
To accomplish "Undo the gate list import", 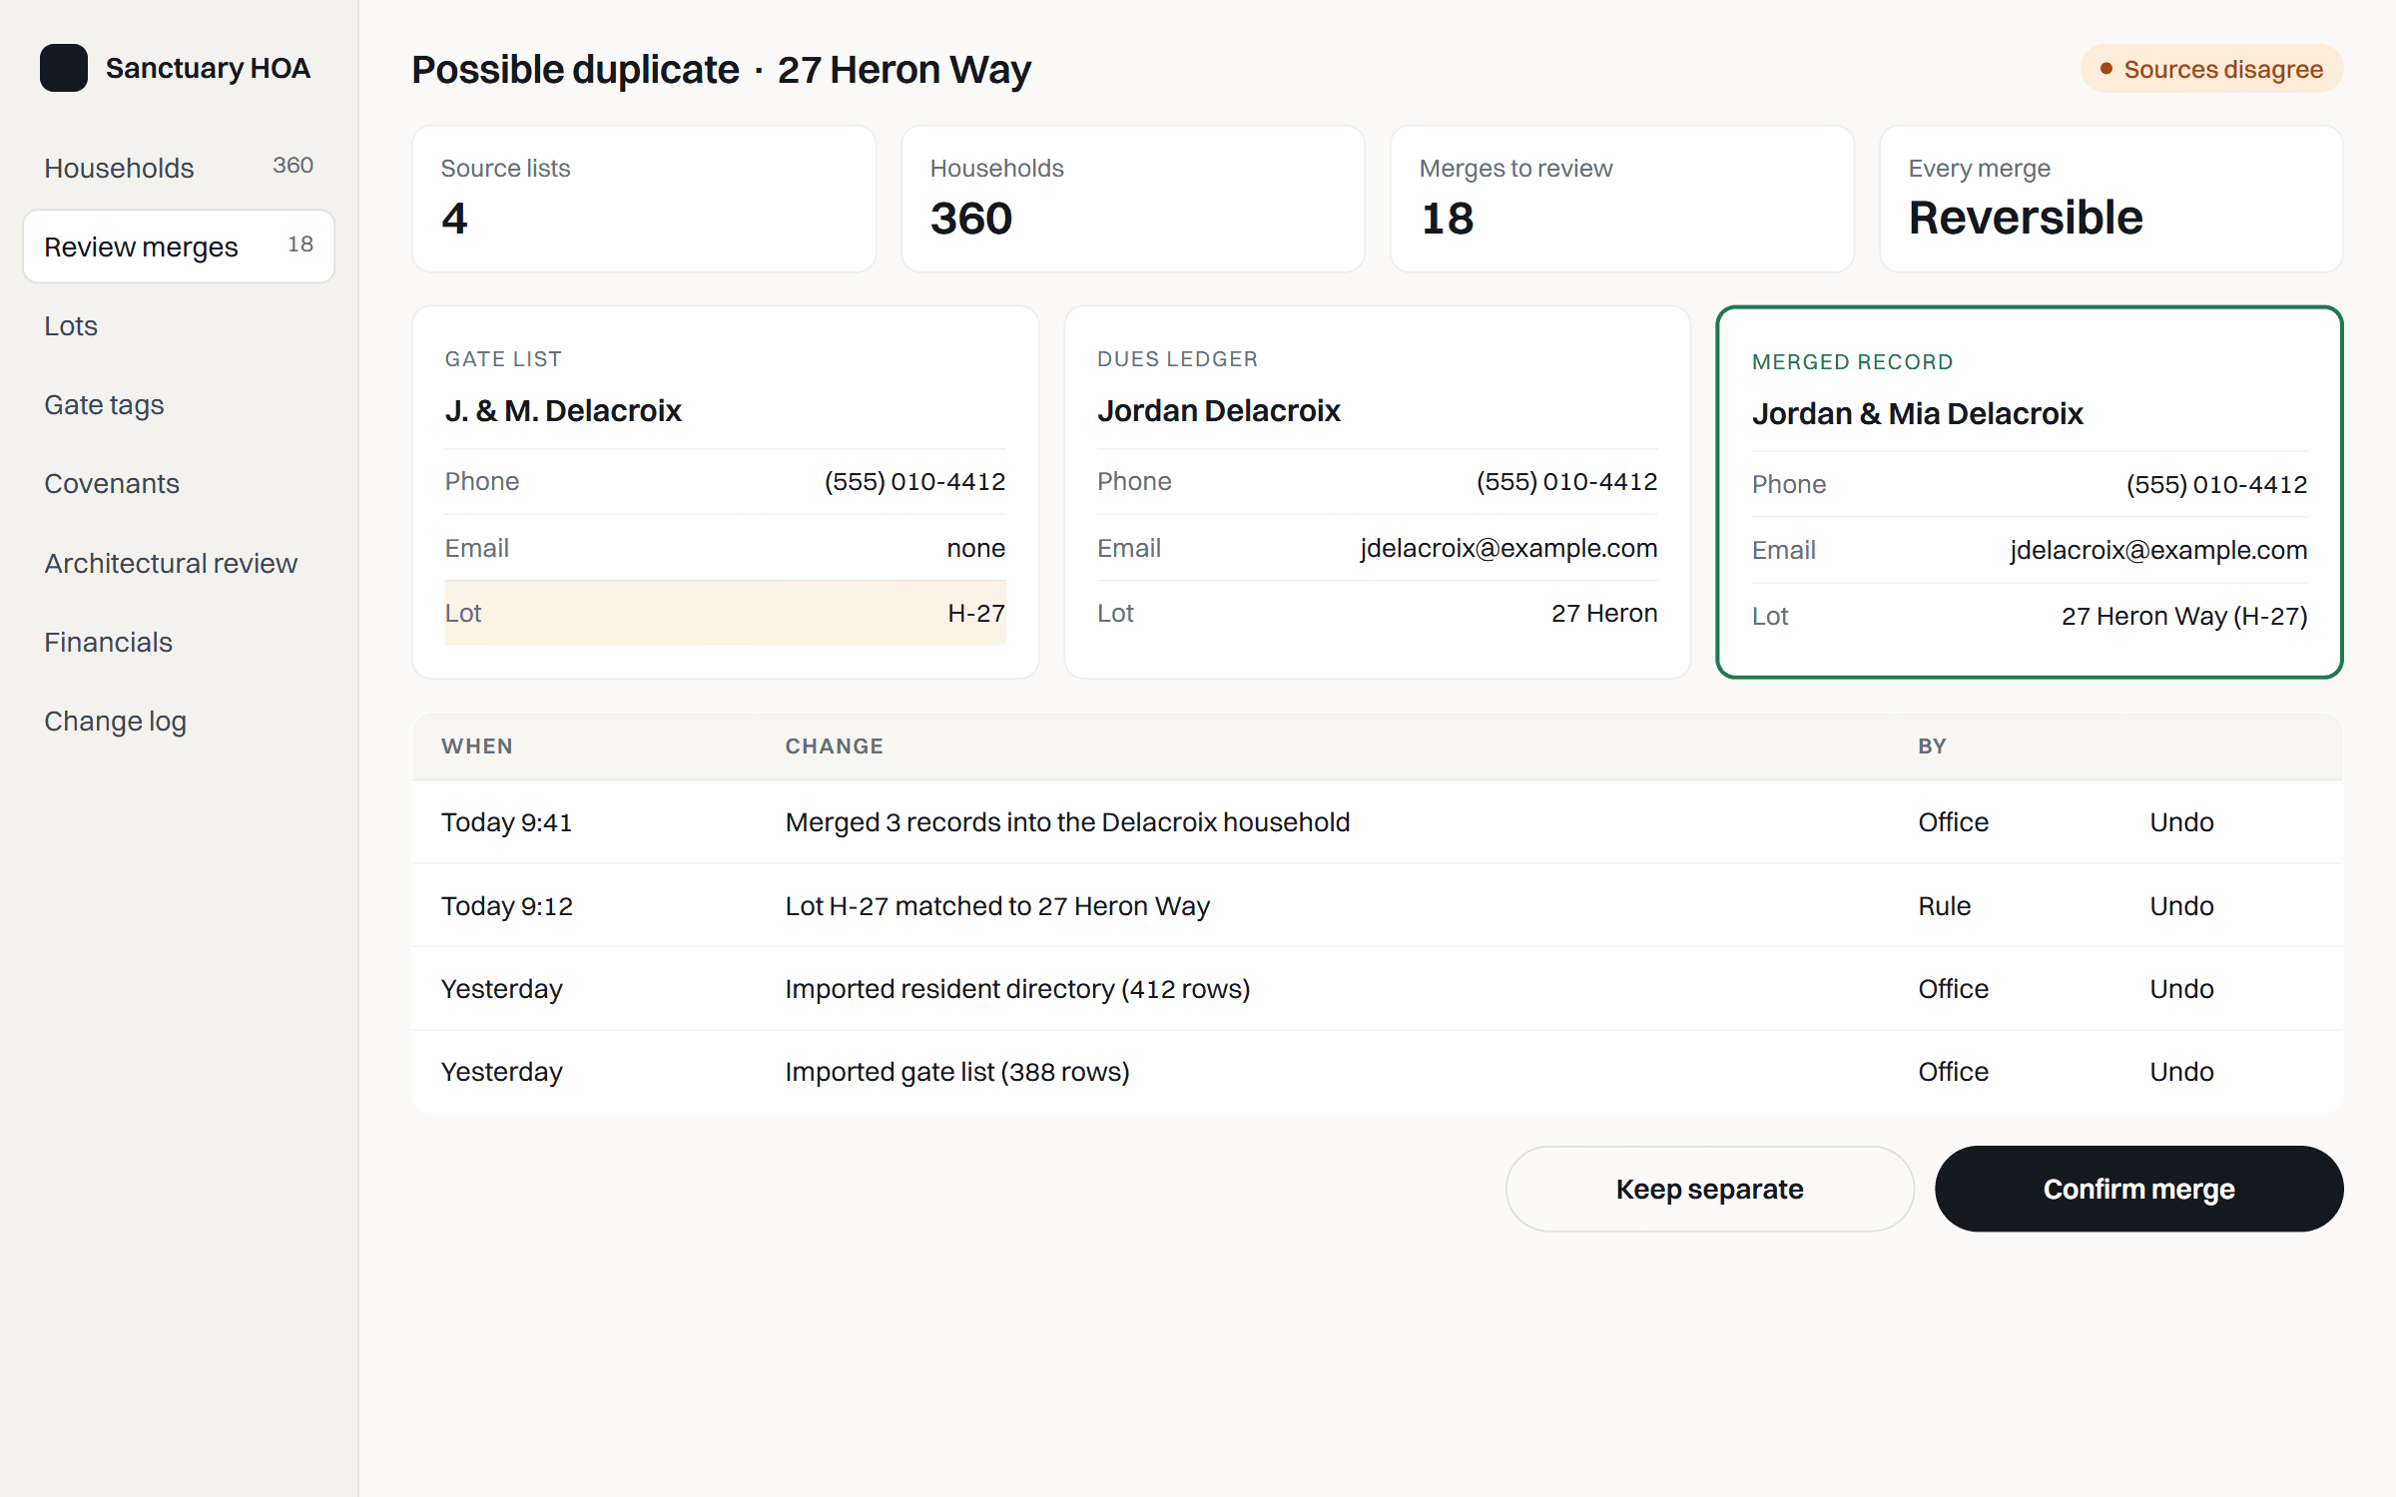I will click(2181, 1072).
